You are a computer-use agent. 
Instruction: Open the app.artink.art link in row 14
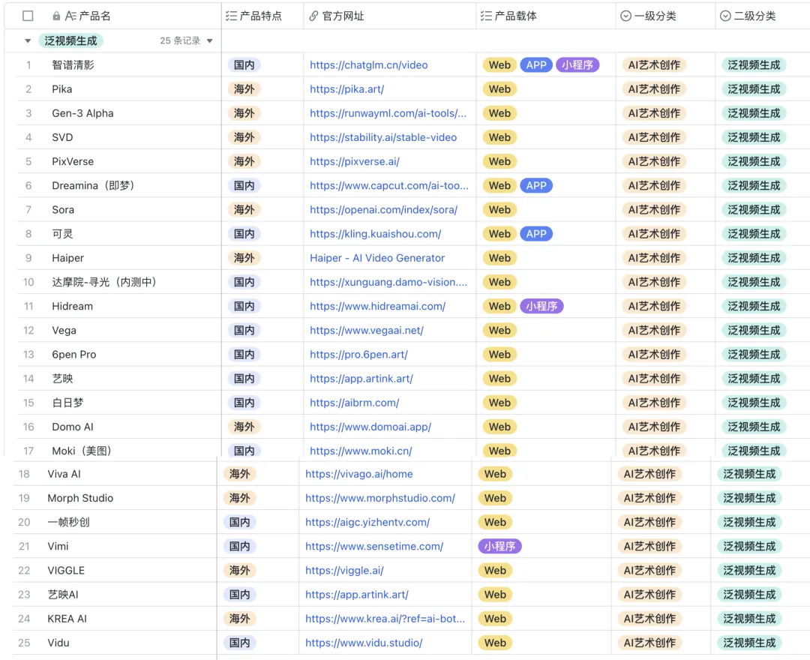pos(361,379)
